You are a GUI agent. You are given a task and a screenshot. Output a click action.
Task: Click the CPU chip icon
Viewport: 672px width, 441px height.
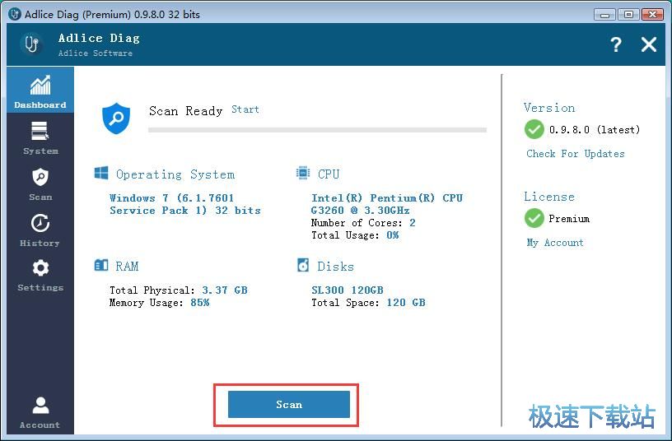[302, 173]
